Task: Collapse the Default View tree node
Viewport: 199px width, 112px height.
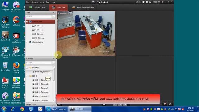Action: pos(27,21)
